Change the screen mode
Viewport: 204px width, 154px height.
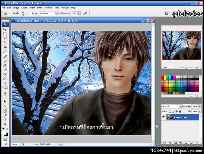[5, 144]
